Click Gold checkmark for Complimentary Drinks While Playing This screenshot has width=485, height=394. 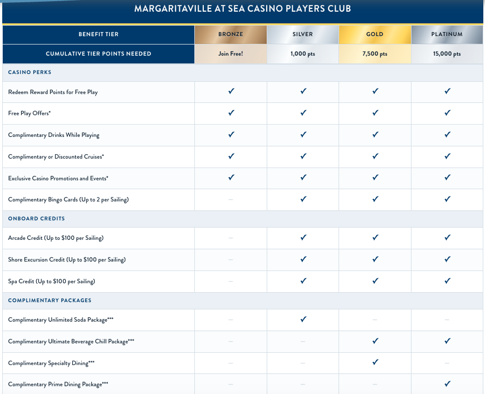[375, 135]
